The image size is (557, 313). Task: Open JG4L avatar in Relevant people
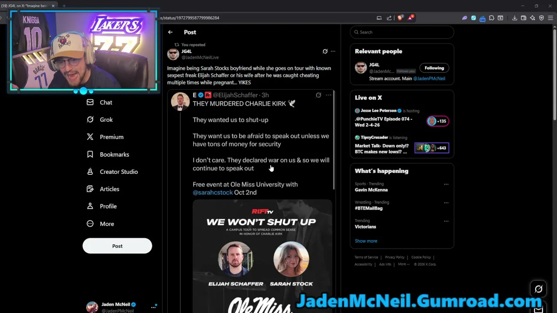pyautogui.click(x=361, y=68)
